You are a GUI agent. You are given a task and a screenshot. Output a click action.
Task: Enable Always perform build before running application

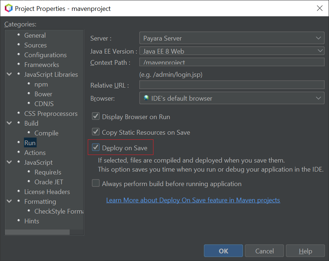coord(96,184)
